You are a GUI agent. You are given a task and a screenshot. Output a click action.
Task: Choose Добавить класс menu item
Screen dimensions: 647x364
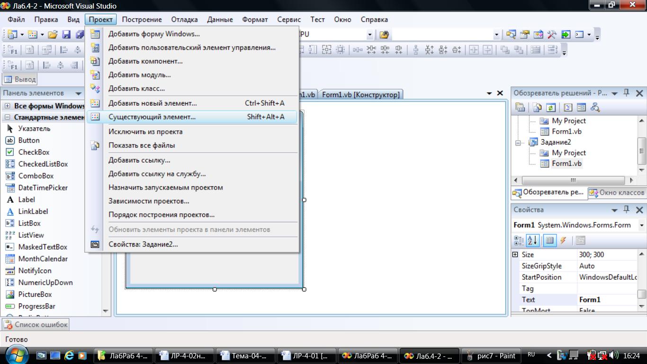pos(191,89)
